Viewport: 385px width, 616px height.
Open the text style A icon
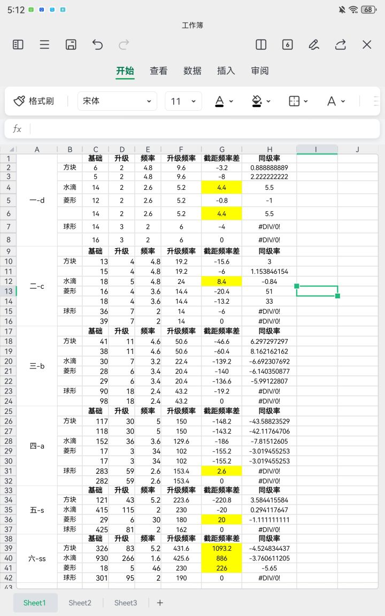coord(332,101)
